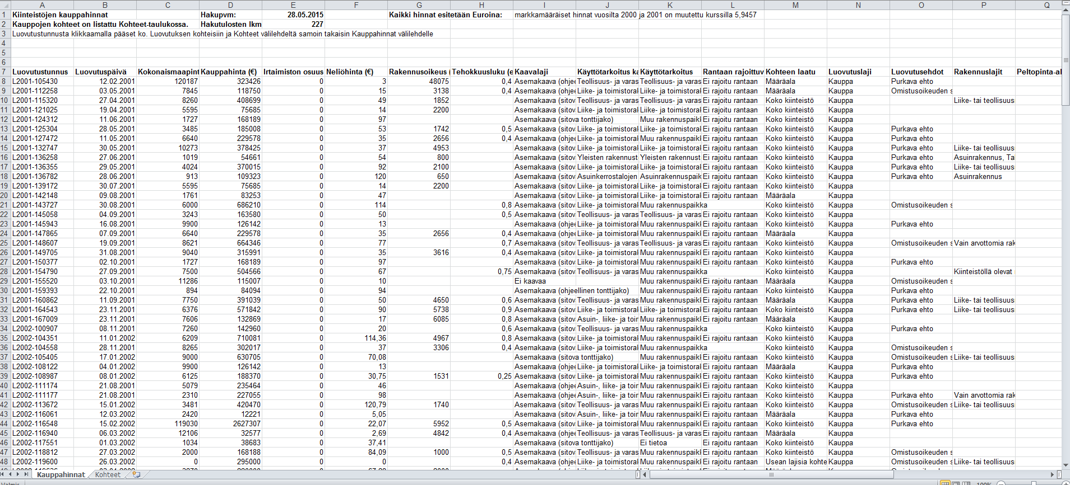Select the Kauppahinnat sheet tab

pyautogui.click(x=61, y=474)
